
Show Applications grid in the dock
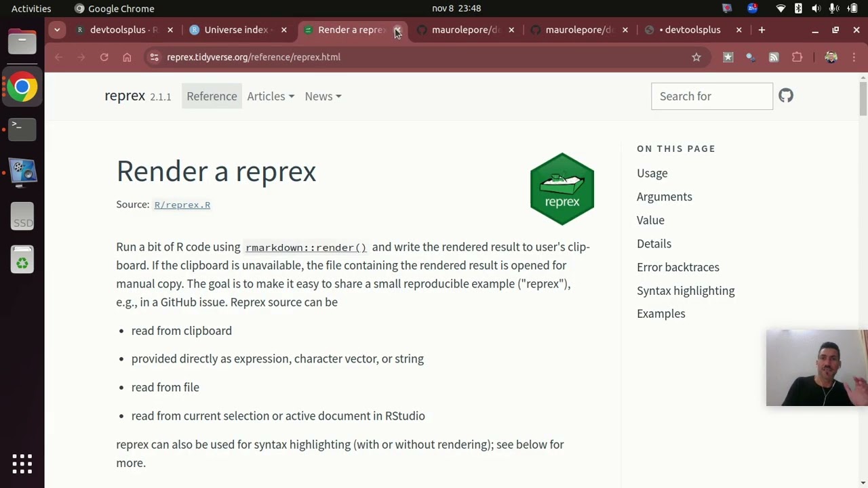pos(22,464)
